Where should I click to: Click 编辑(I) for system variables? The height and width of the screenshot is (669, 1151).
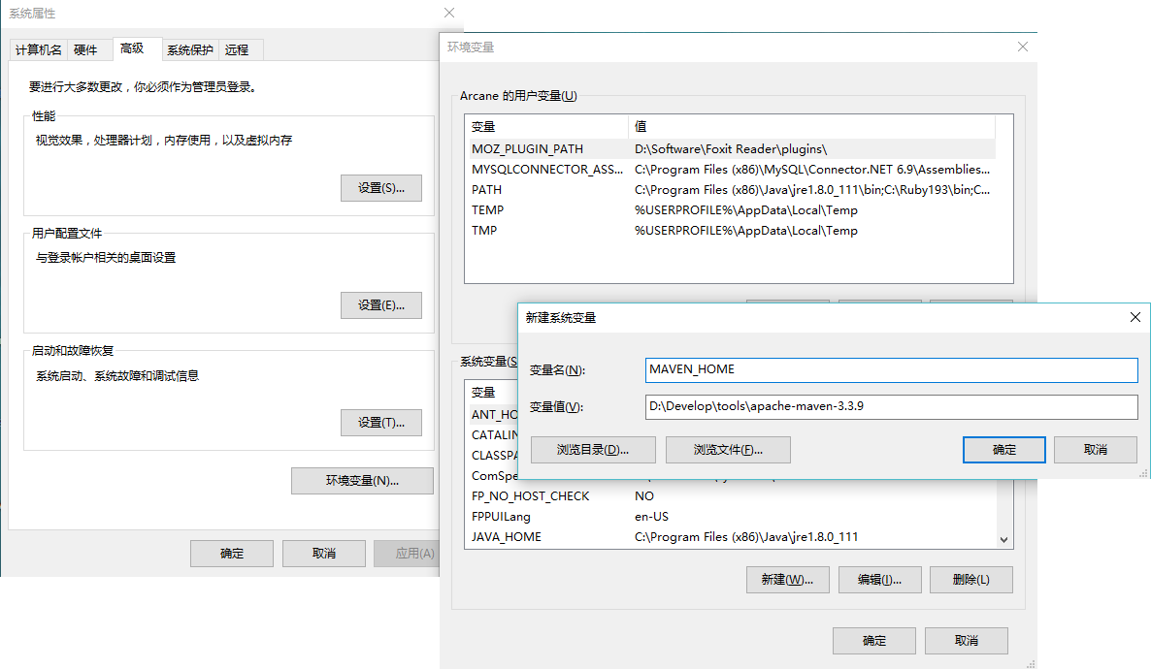coord(879,580)
